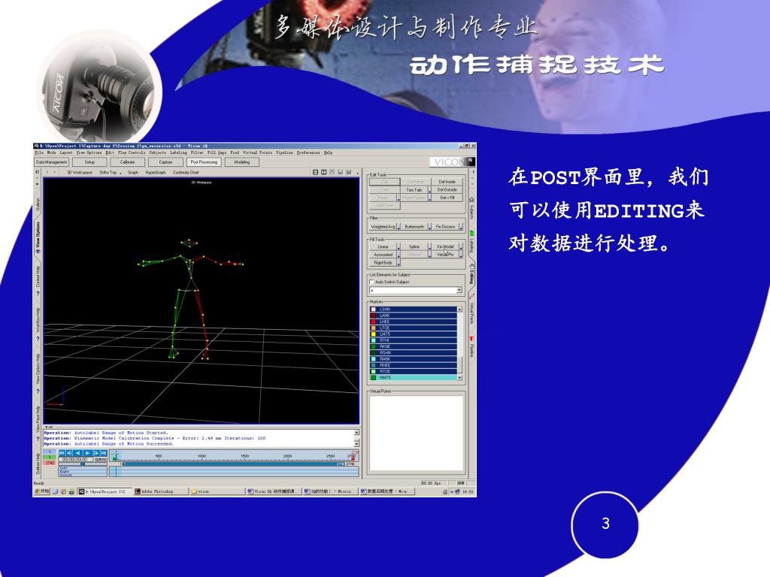The image size is (770, 577).
Task: Apply Associated fill tool
Action: click(383, 255)
